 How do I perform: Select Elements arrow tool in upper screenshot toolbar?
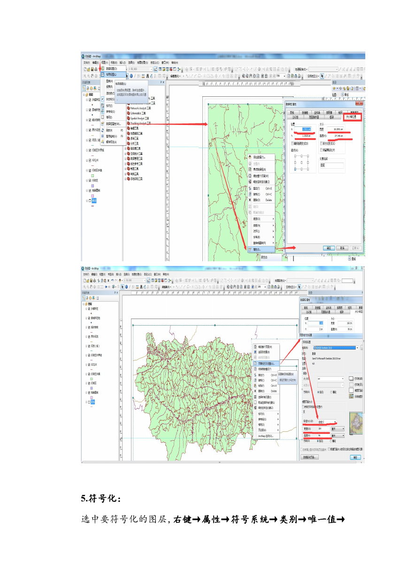coord(127,76)
